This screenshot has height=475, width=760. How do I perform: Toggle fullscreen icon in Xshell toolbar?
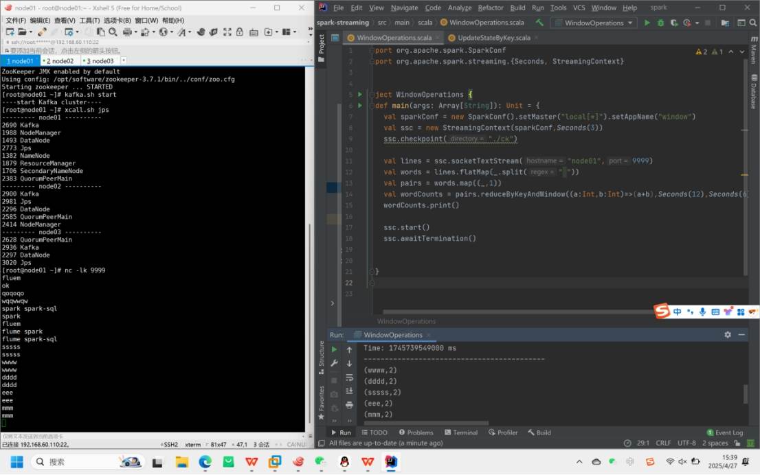click(227, 32)
